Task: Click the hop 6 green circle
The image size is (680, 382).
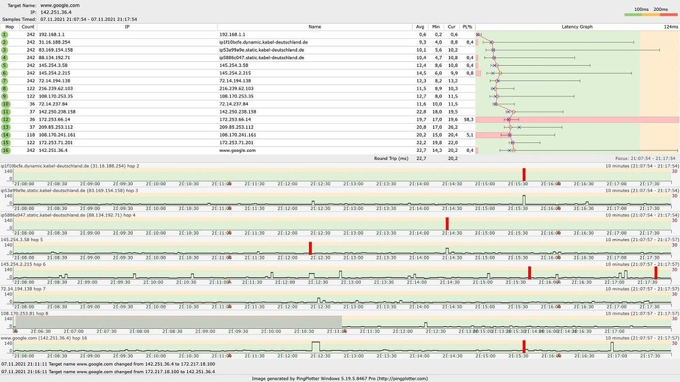Action: coord(5,74)
